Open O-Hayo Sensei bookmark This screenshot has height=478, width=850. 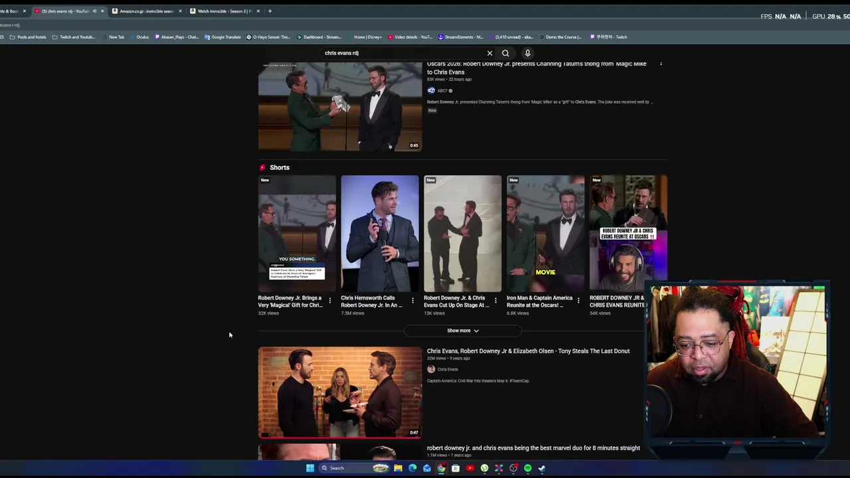268,37
